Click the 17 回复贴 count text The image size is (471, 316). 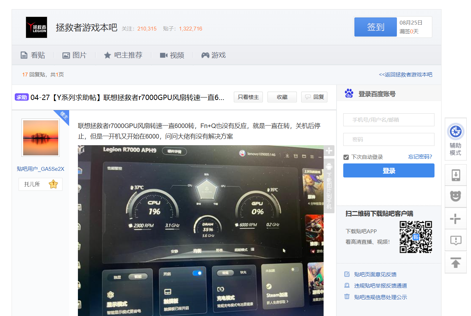(x=43, y=74)
